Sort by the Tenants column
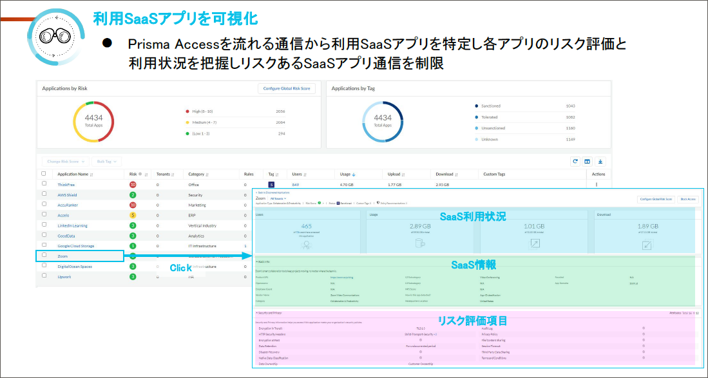This screenshot has height=378, width=708. pos(173,175)
